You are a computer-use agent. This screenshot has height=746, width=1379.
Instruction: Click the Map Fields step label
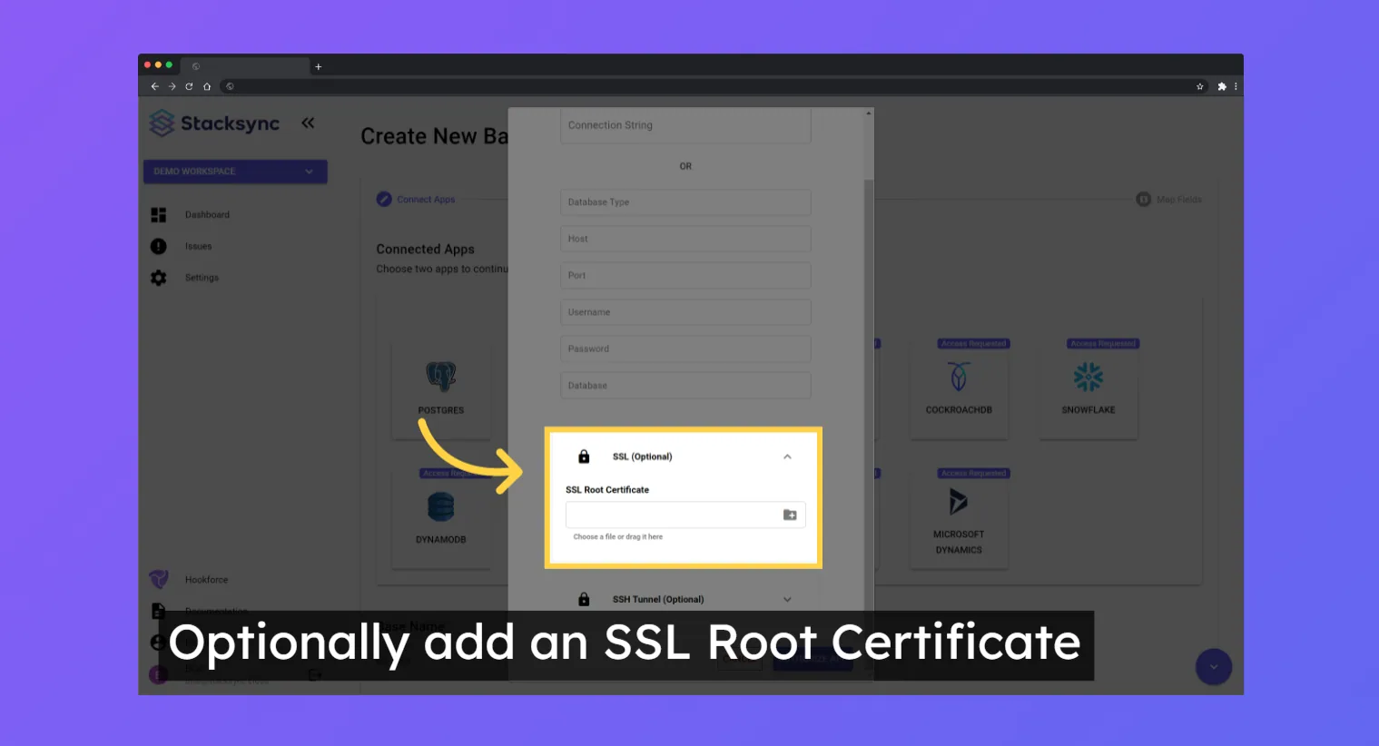pyautogui.click(x=1179, y=200)
